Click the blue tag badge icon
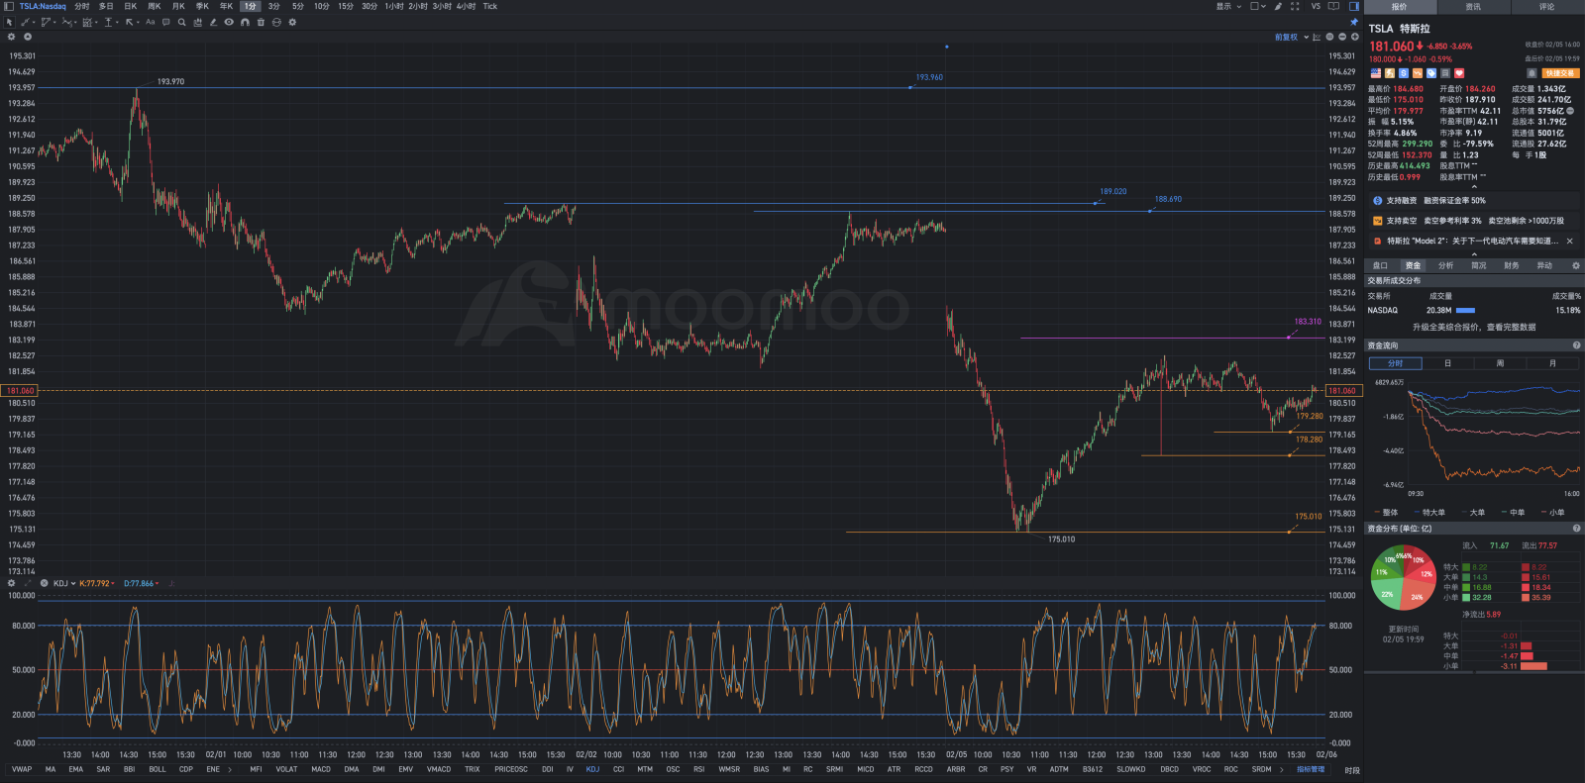Image resolution: width=1585 pixels, height=783 pixels. [1431, 73]
